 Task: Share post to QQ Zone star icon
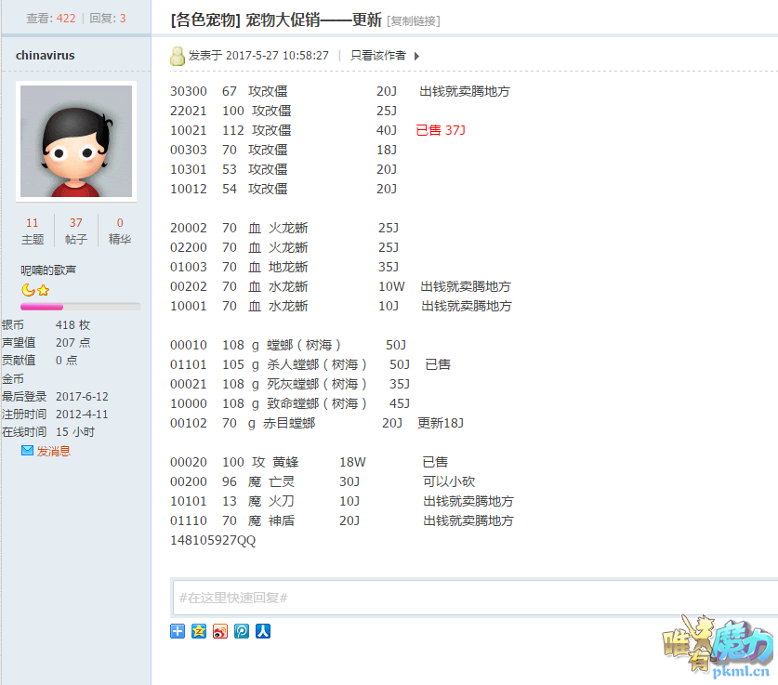point(199,631)
